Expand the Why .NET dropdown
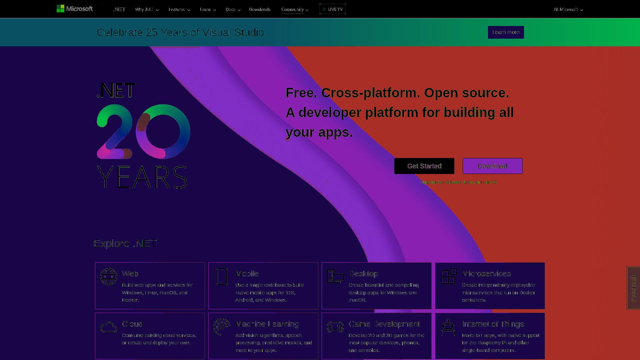This screenshot has height=360, width=640. click(147, 9)
